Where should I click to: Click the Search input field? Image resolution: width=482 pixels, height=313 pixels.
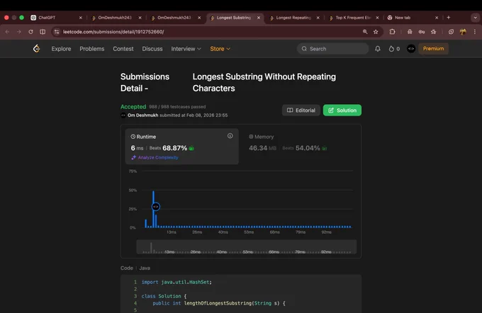click(333, 49)
